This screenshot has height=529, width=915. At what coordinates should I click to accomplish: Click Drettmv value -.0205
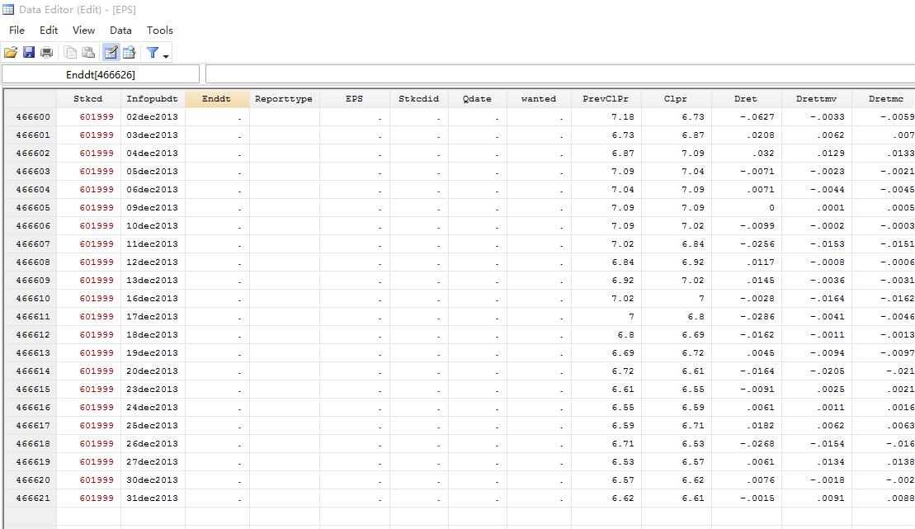pos(816,371)
